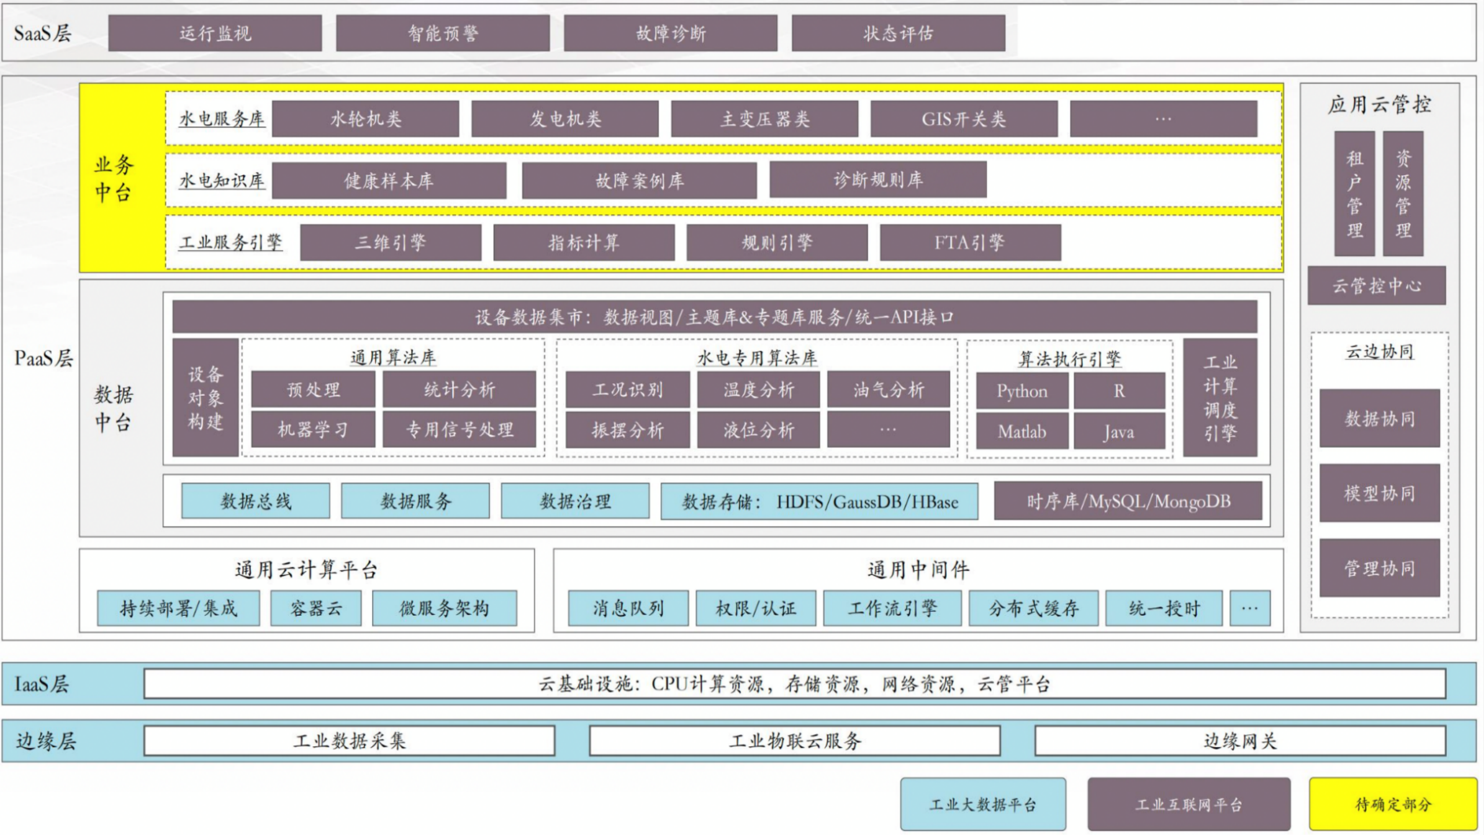
Task: Select the 消息队列 box
Action: pos(628,608)
